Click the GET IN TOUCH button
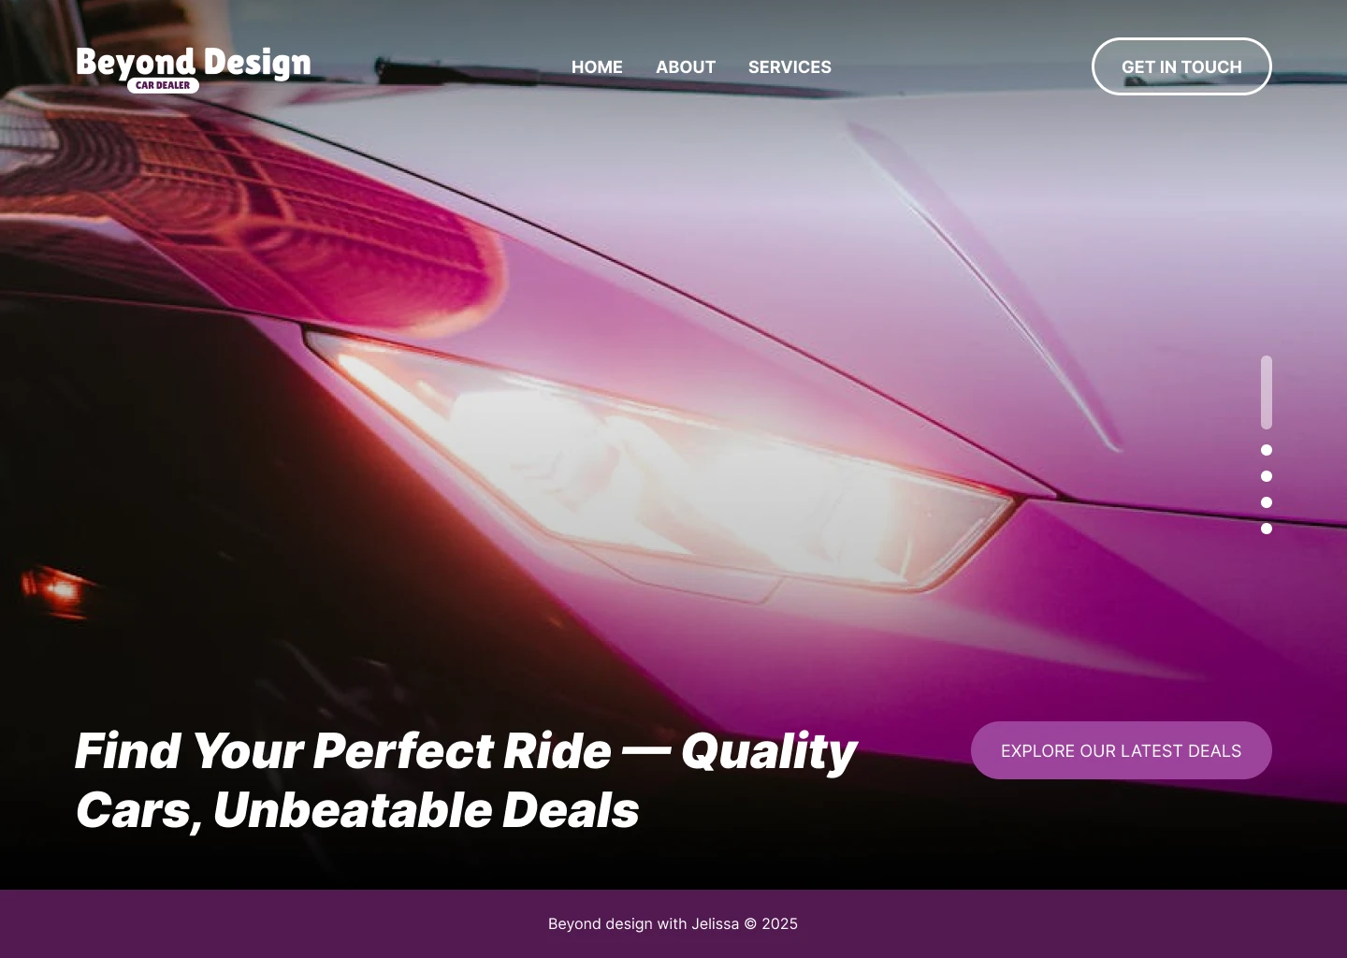Image resolution: width=1347 pixels, height=958 pixels. pyautogui.click(x=1181, y=66)
